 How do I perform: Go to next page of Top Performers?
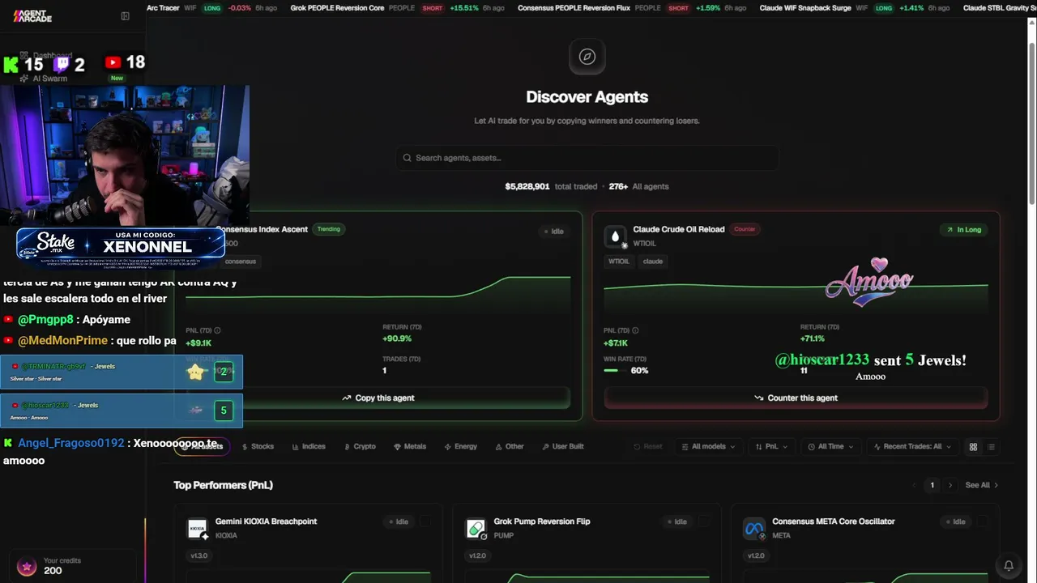pyautogui.click(x=950, y=485)
